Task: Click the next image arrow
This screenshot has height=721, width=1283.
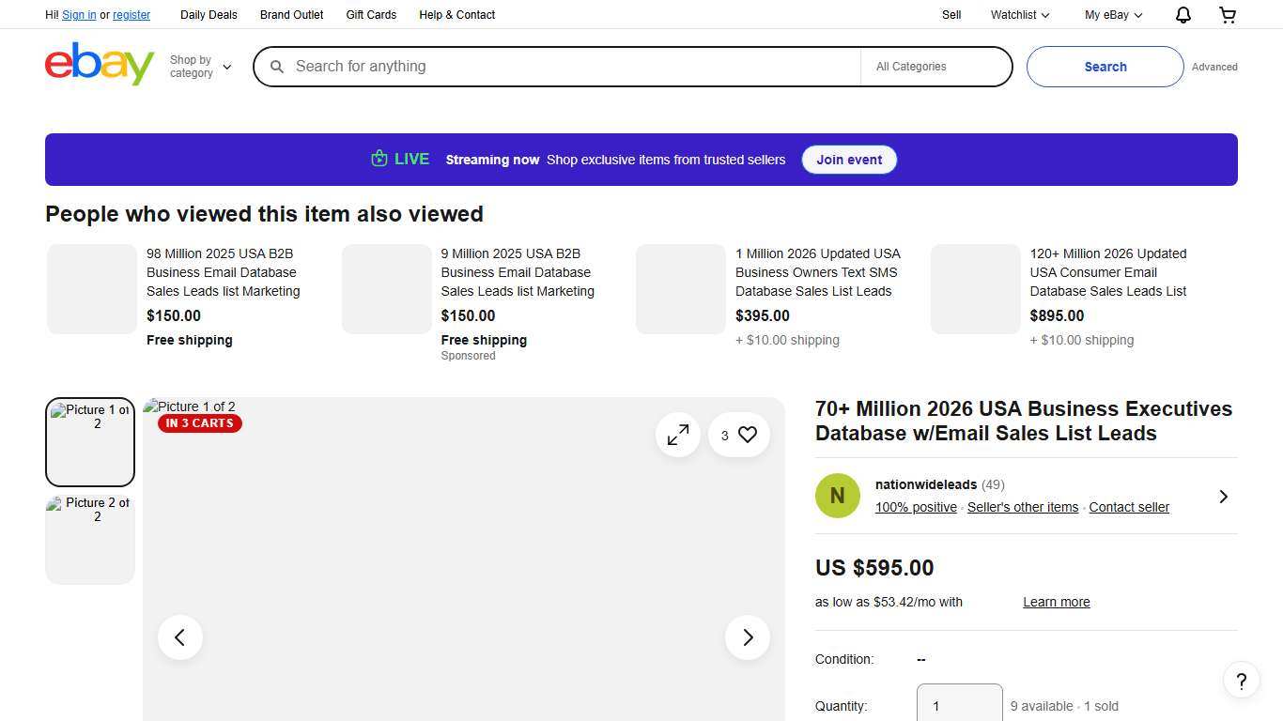Action: click(x=747, y=637)
